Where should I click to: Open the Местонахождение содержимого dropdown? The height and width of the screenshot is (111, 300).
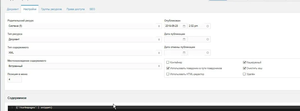(x=84, y=66)
